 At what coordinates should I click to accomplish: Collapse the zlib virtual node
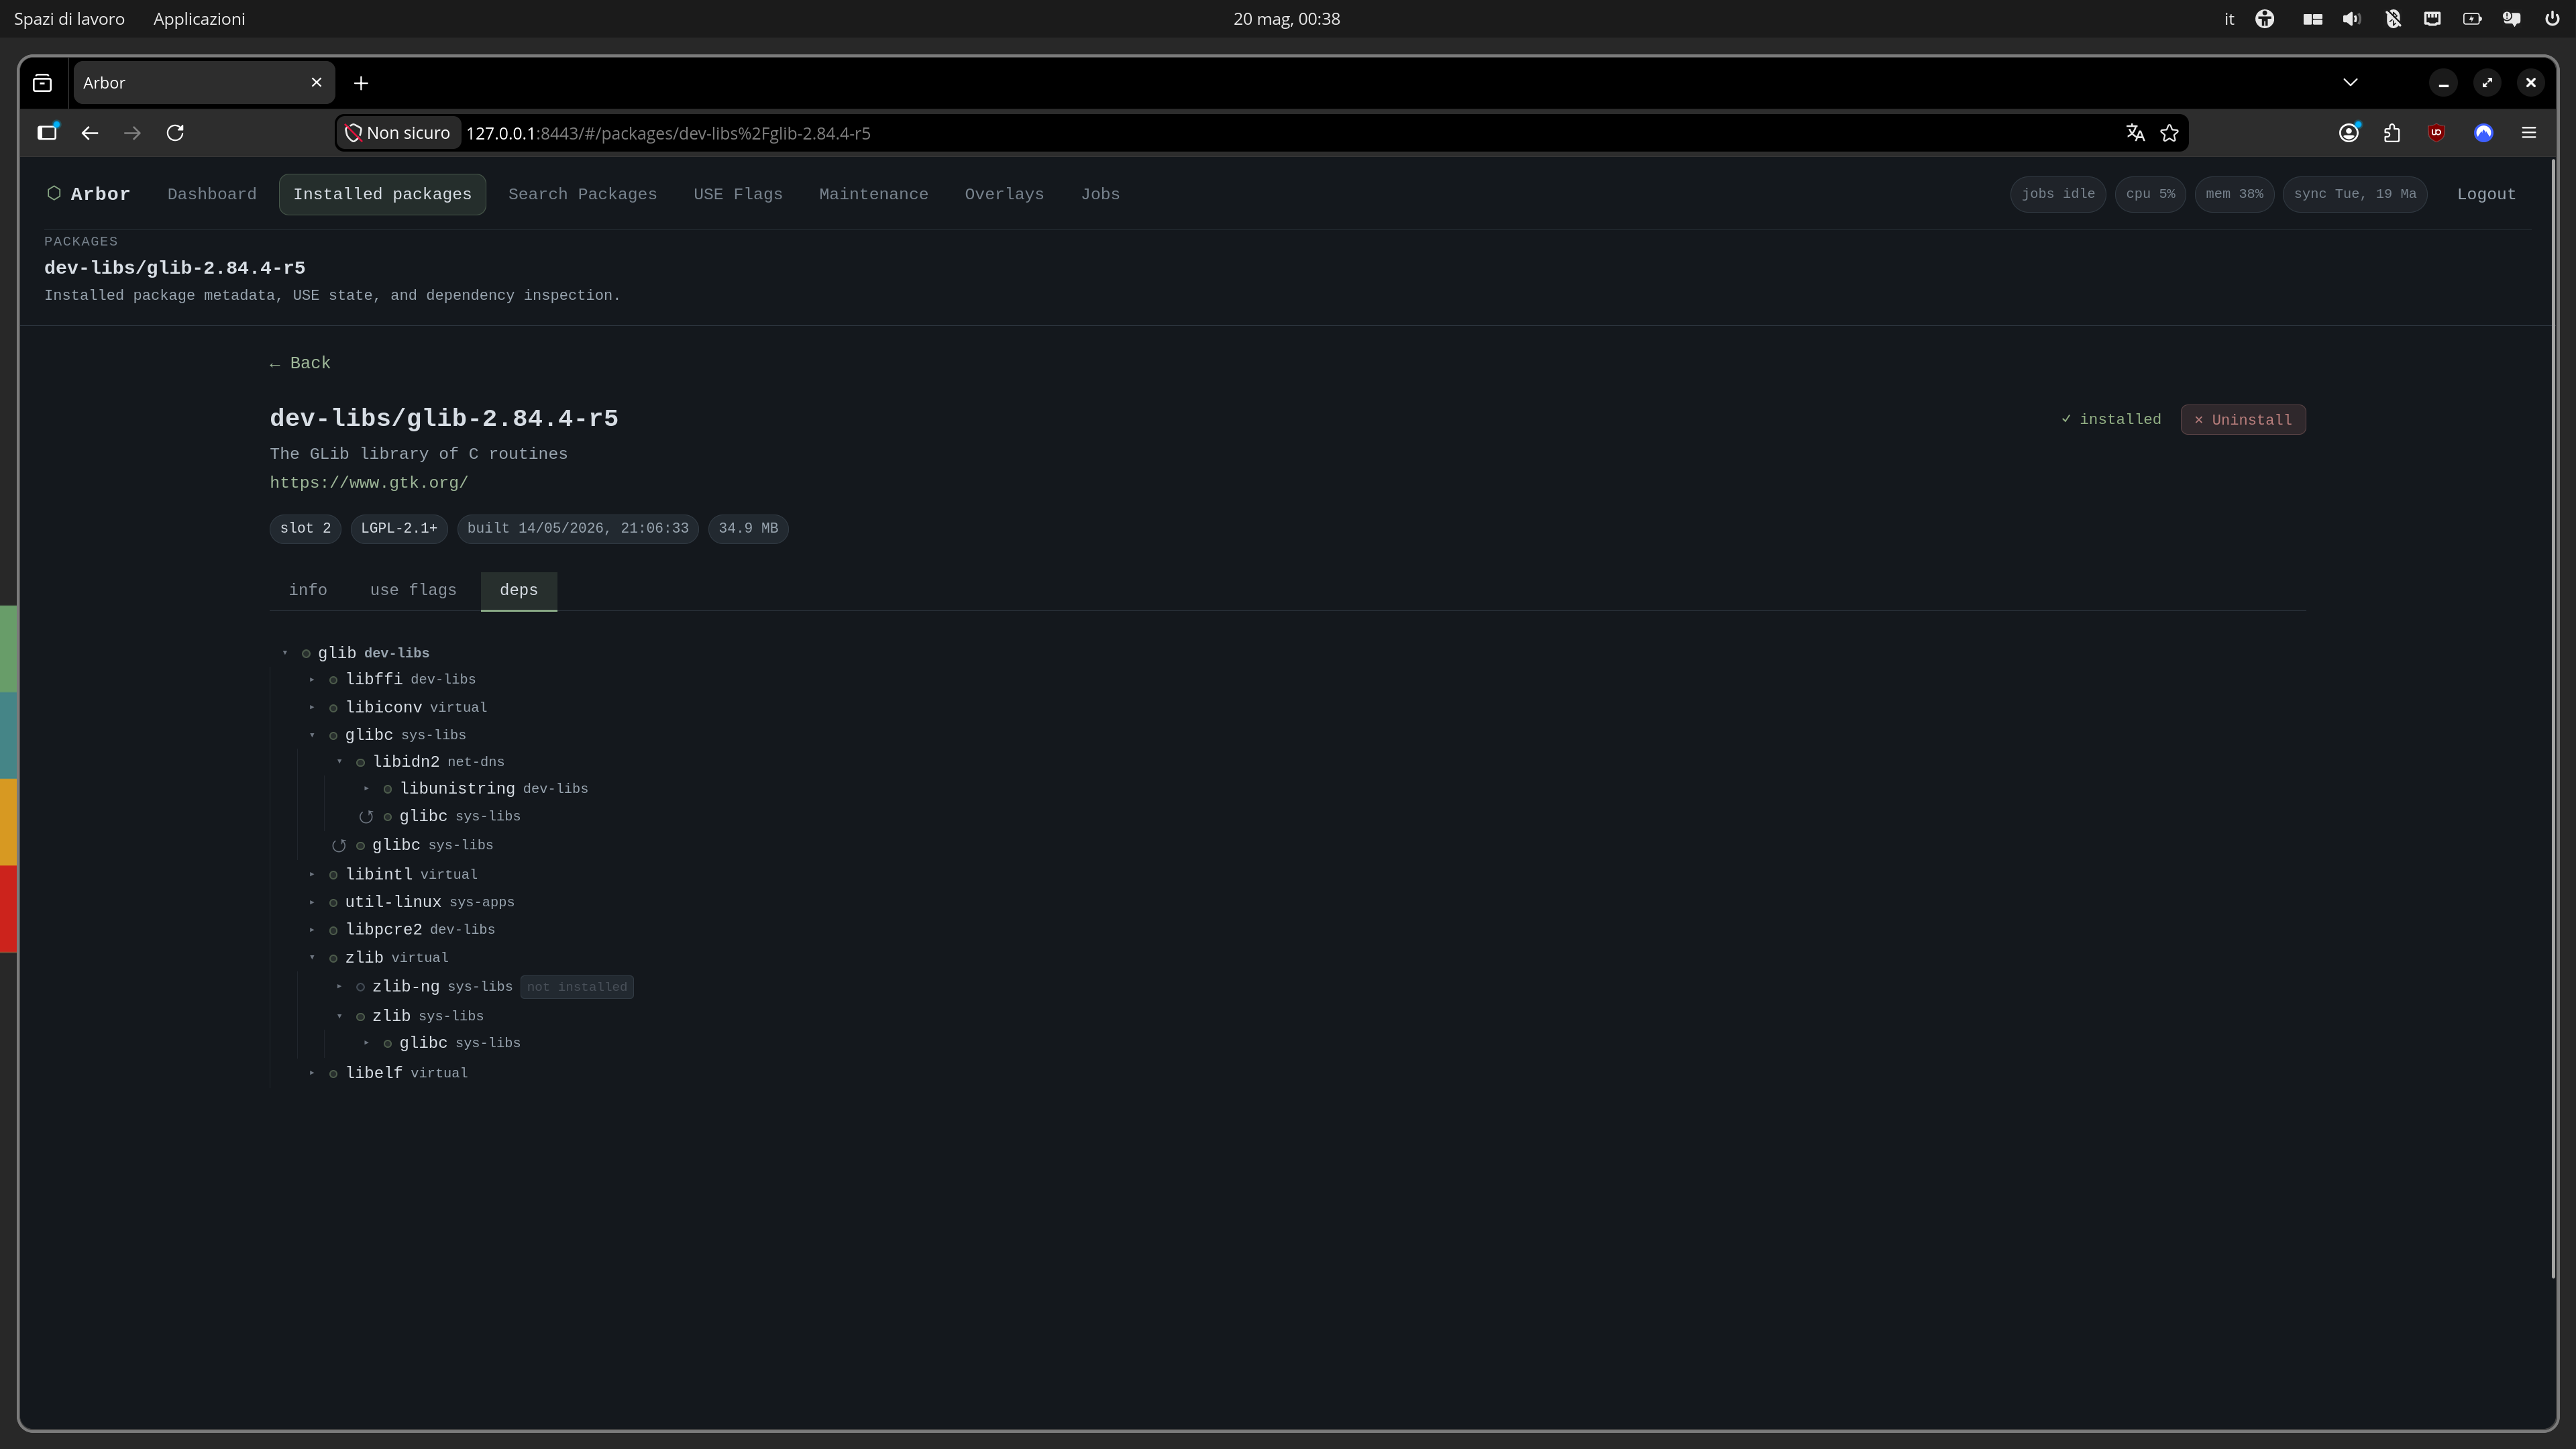click(312, 958)
